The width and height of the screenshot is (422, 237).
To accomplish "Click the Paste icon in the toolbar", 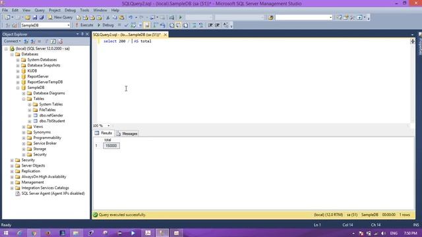I will click(121, 18).
